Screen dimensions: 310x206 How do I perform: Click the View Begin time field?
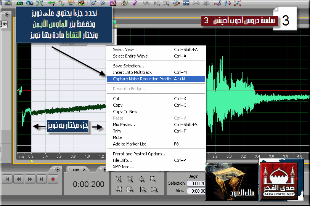pos(196,191)
